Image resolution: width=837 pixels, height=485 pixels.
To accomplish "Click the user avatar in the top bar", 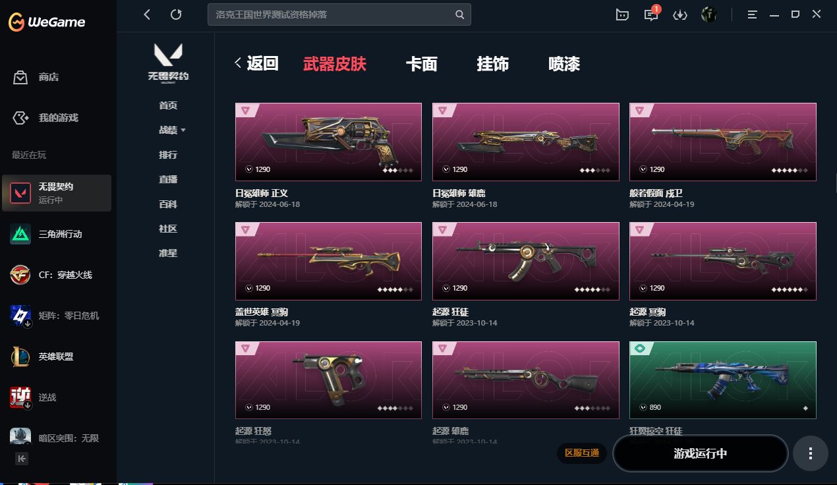I will click(x=709, y=14).
